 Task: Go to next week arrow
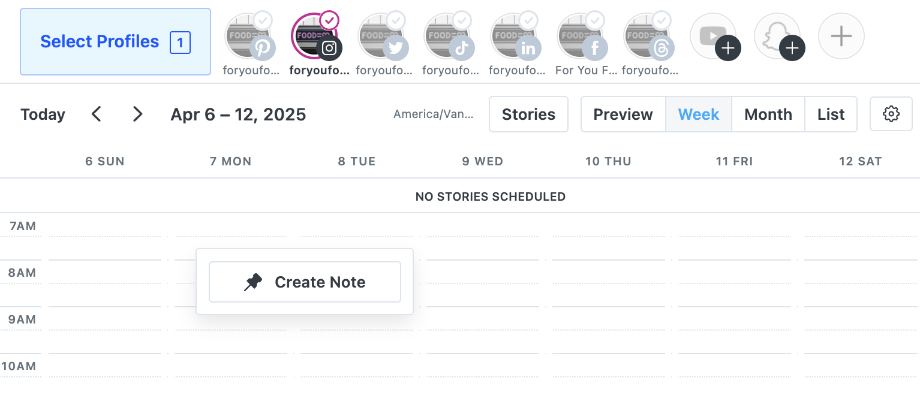pos(137,114)
